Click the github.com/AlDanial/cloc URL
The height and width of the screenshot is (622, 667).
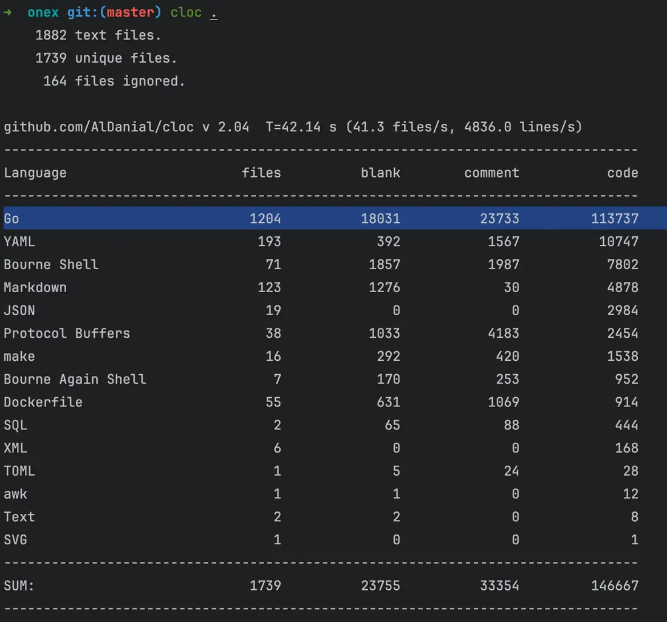click(x=98, y=127)
